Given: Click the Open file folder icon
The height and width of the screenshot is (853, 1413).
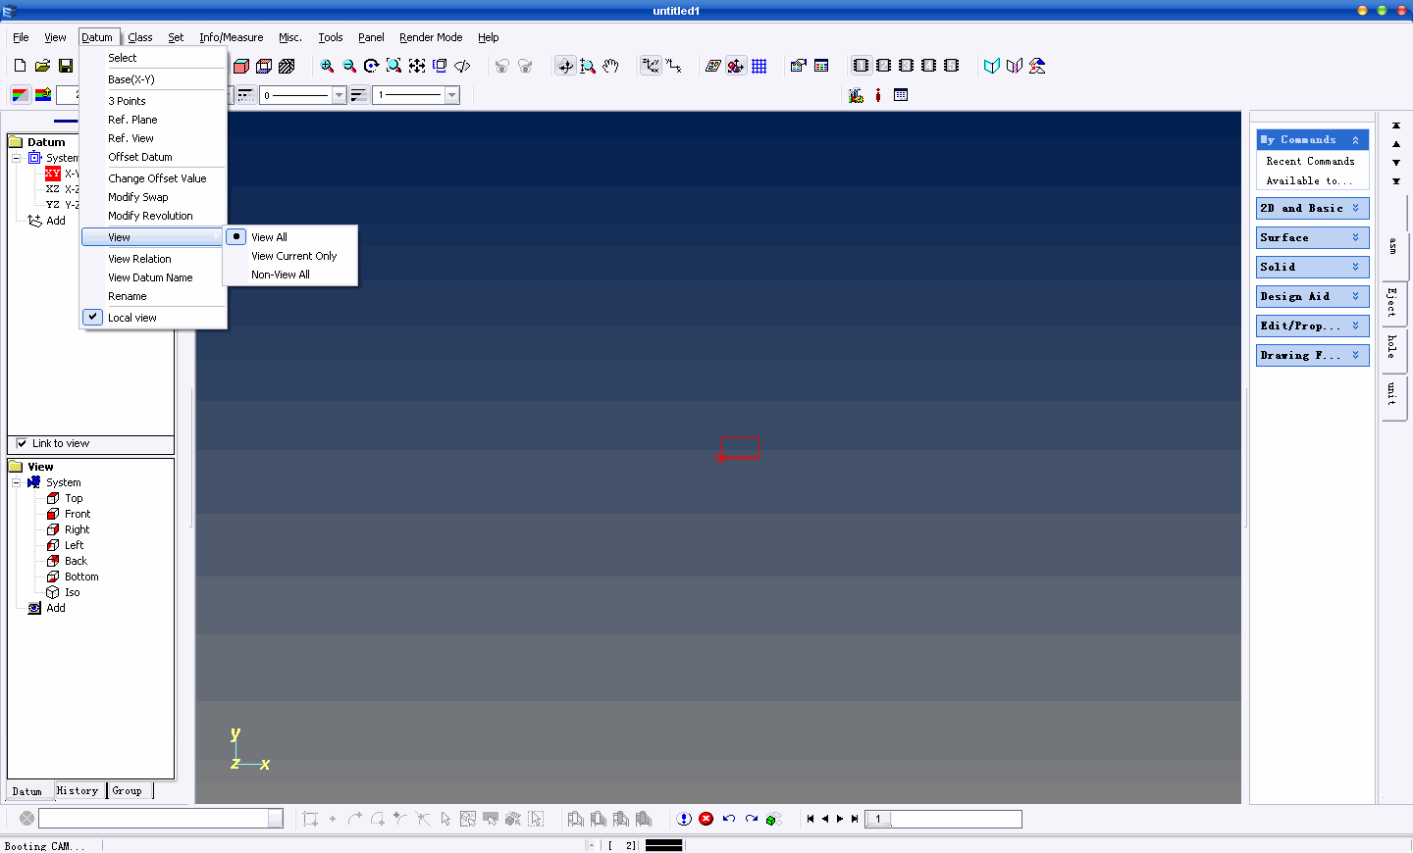Looking at the screenshot, I should point(42,66).
